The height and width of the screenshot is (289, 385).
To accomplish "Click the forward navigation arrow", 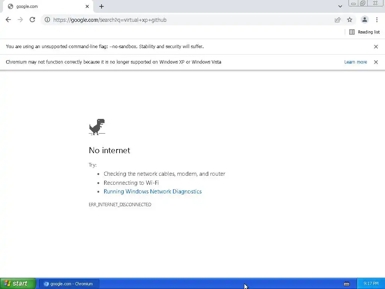I will tap(20, 20).
